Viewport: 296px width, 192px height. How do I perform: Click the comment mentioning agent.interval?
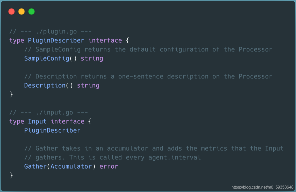tap(112, 157)
